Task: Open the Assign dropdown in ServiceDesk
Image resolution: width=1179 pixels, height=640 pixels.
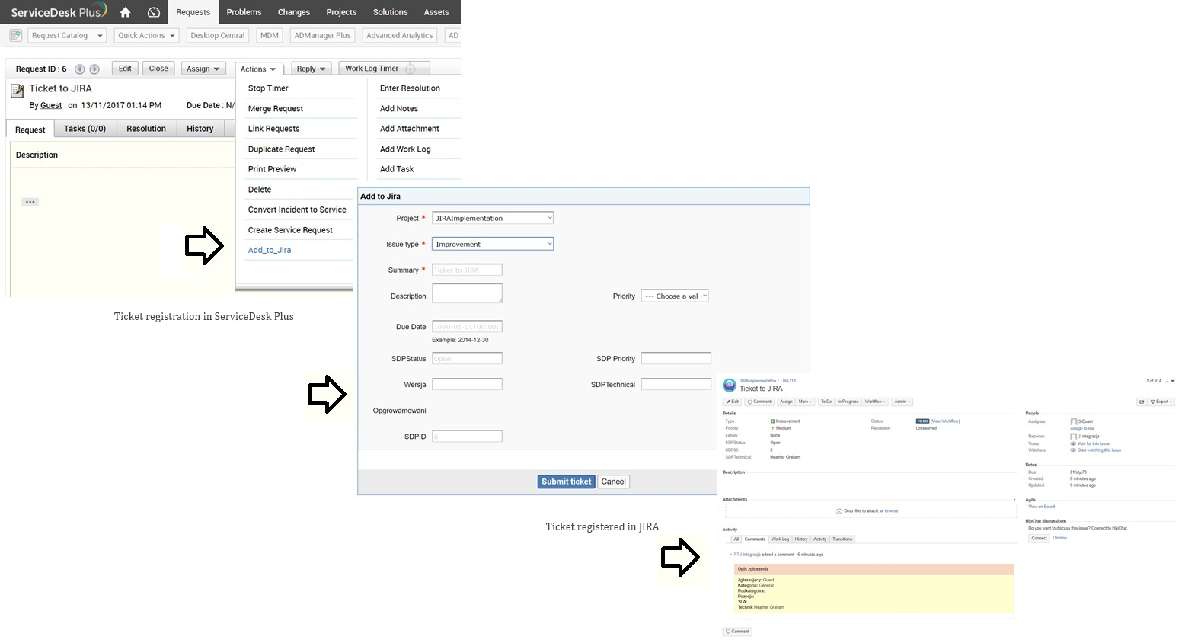Action: pyautogui.click(x=203, y=69)
